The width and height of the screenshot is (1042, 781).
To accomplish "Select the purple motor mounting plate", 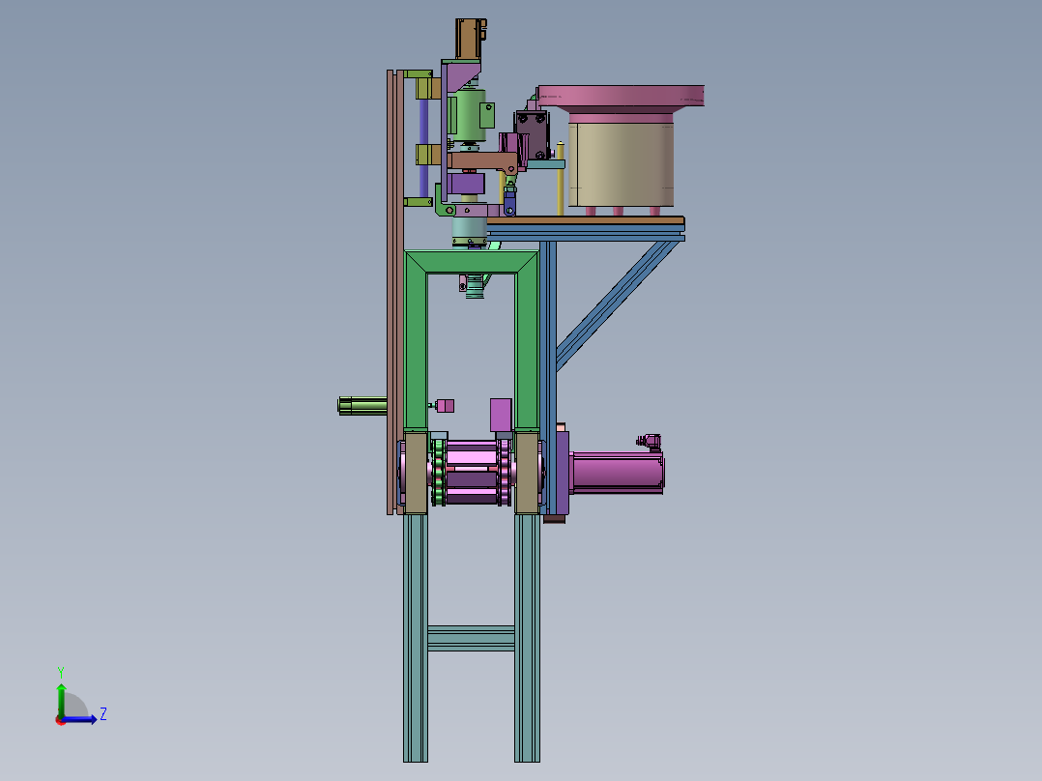I will point(563,473).
